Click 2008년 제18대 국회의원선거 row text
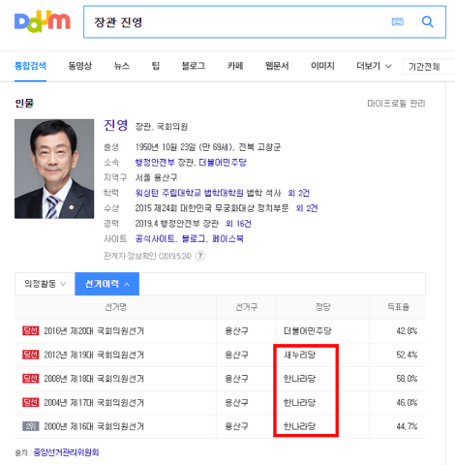 coord(94,379)
